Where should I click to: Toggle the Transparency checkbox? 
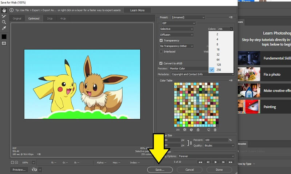pyautogui.click(x=161, y=40)
